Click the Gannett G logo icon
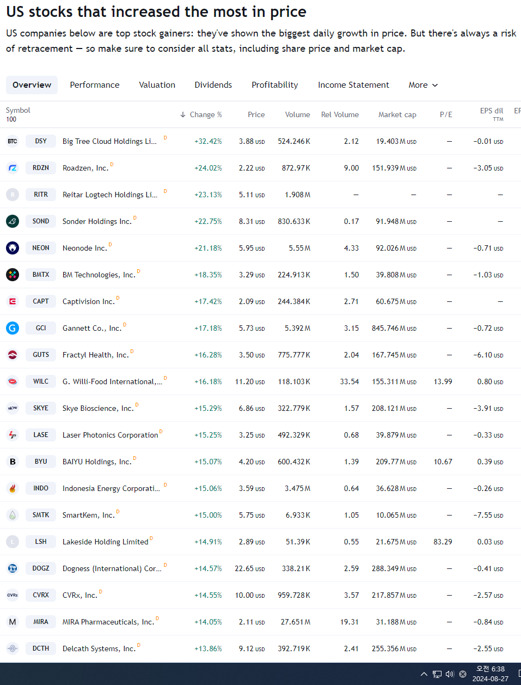 click(x=13, y=328)
